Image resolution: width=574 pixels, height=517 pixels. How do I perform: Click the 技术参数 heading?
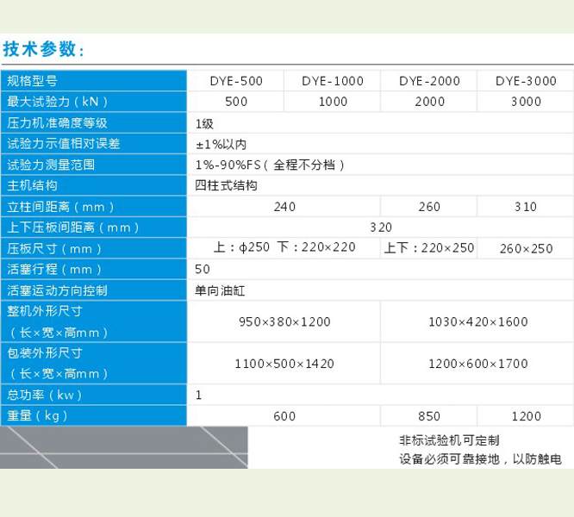(43, 49)
